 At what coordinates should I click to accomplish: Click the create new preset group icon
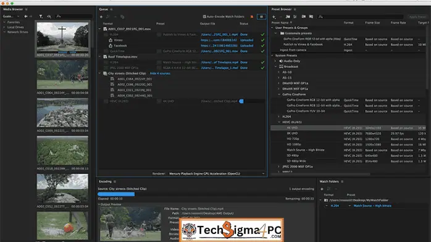click(x=288, y=17)
